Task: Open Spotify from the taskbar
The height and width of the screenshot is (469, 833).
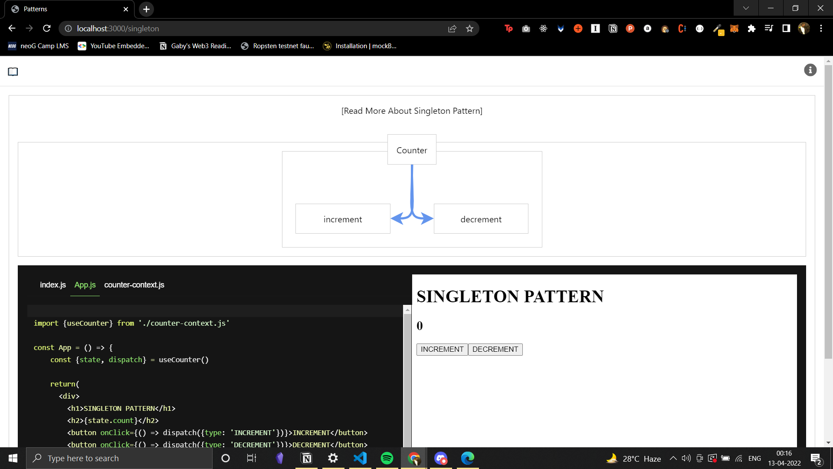Action: point(387,458)
